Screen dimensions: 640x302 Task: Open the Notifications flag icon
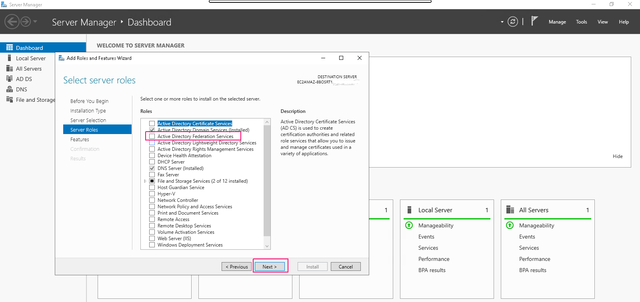(534, 21)
